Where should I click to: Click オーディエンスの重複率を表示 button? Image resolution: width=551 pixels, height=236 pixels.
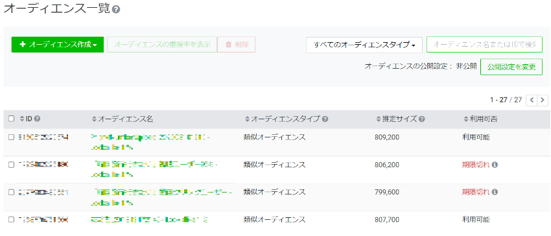pyautogui.click(x=162, y=45)
